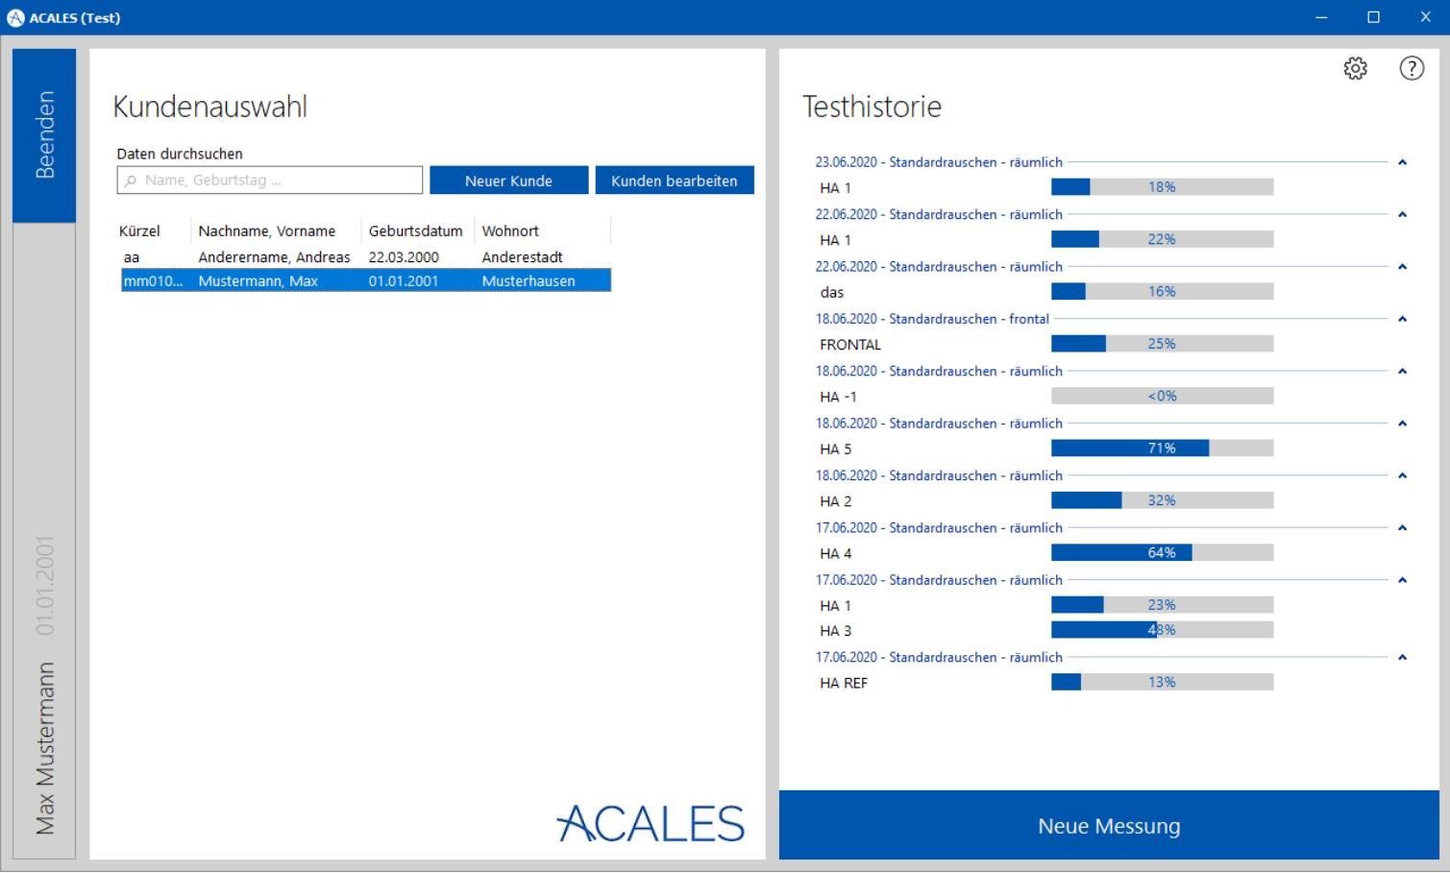The height and width of the screenshot is (873, 1450).
Task: Sort table by Geburtsdatum column header
Action: pos(415,231)
